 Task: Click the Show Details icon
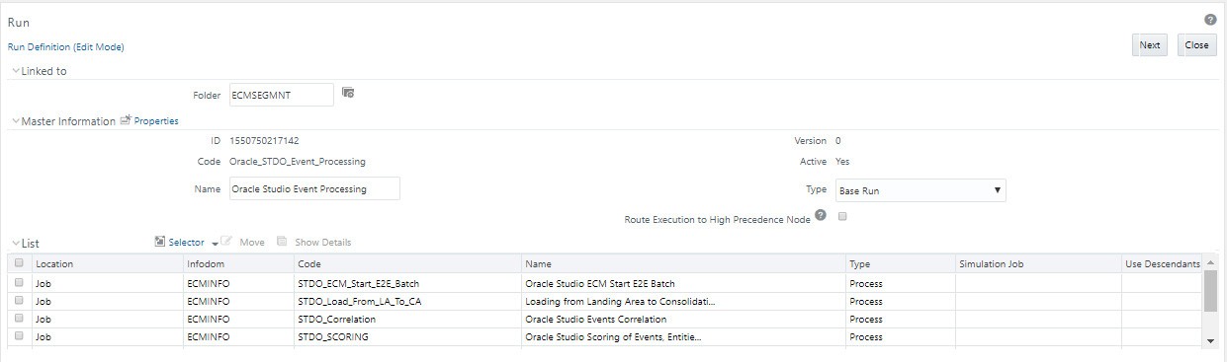[282, 242]
